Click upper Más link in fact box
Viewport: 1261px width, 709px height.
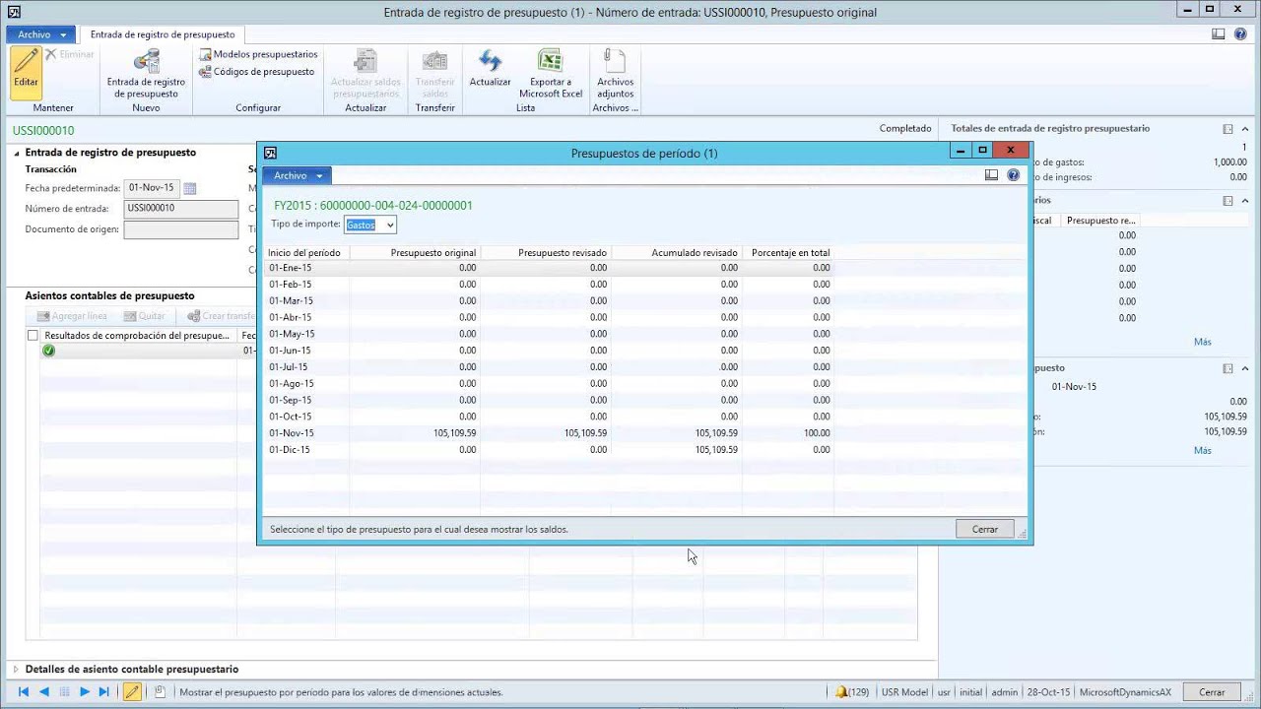pos(1202,342)
